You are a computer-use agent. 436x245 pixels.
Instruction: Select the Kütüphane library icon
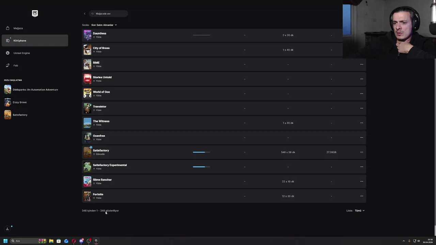(x=7, y=40)
